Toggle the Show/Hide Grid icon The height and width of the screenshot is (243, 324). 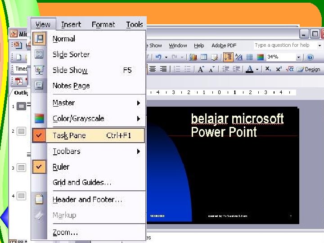click(x=250, y=57)
